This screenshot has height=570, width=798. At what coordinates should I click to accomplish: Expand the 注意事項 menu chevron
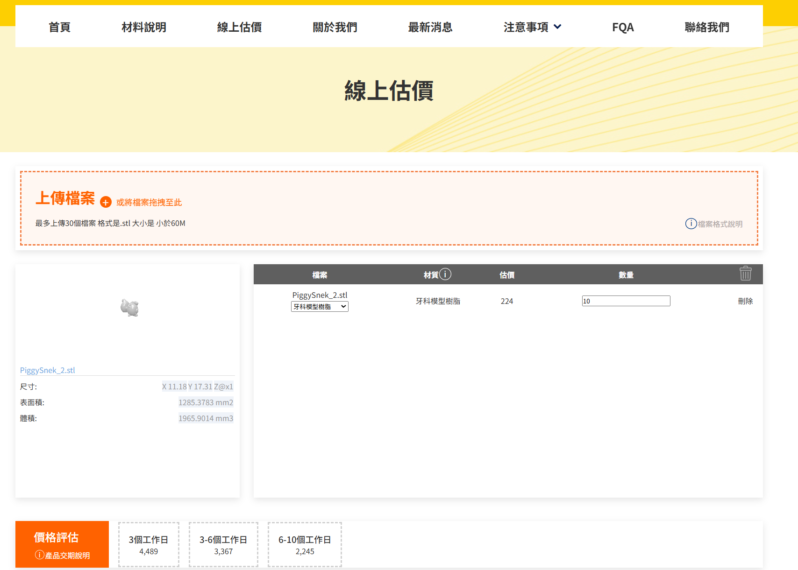557,27
